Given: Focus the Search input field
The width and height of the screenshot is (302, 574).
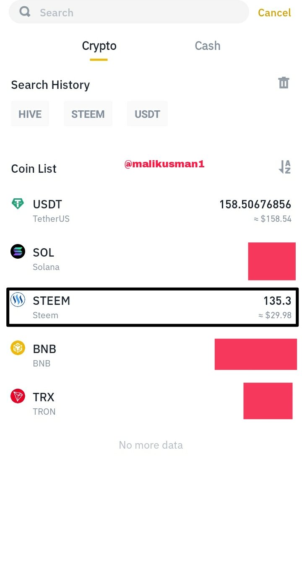Looking at the screenshot, I should [x=129, y=12].
